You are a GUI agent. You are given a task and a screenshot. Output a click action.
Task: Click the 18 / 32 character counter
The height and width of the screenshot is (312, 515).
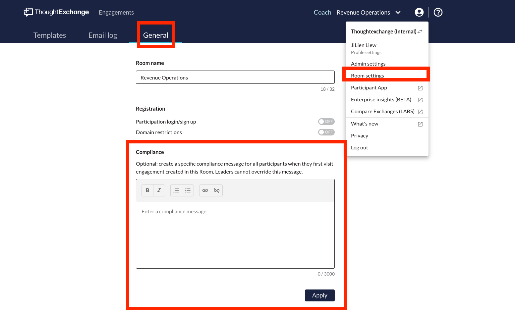pos(327,89)
